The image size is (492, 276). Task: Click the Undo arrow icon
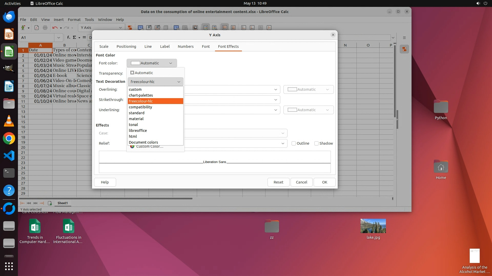pyautogui.click(x=55, y=28)
